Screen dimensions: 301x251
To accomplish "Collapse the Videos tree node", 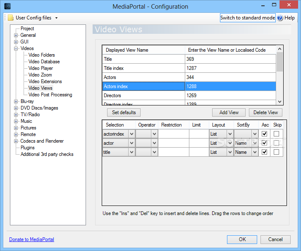I will (16, 48).
